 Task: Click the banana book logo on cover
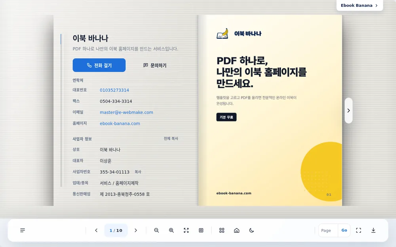pos(223,34)
